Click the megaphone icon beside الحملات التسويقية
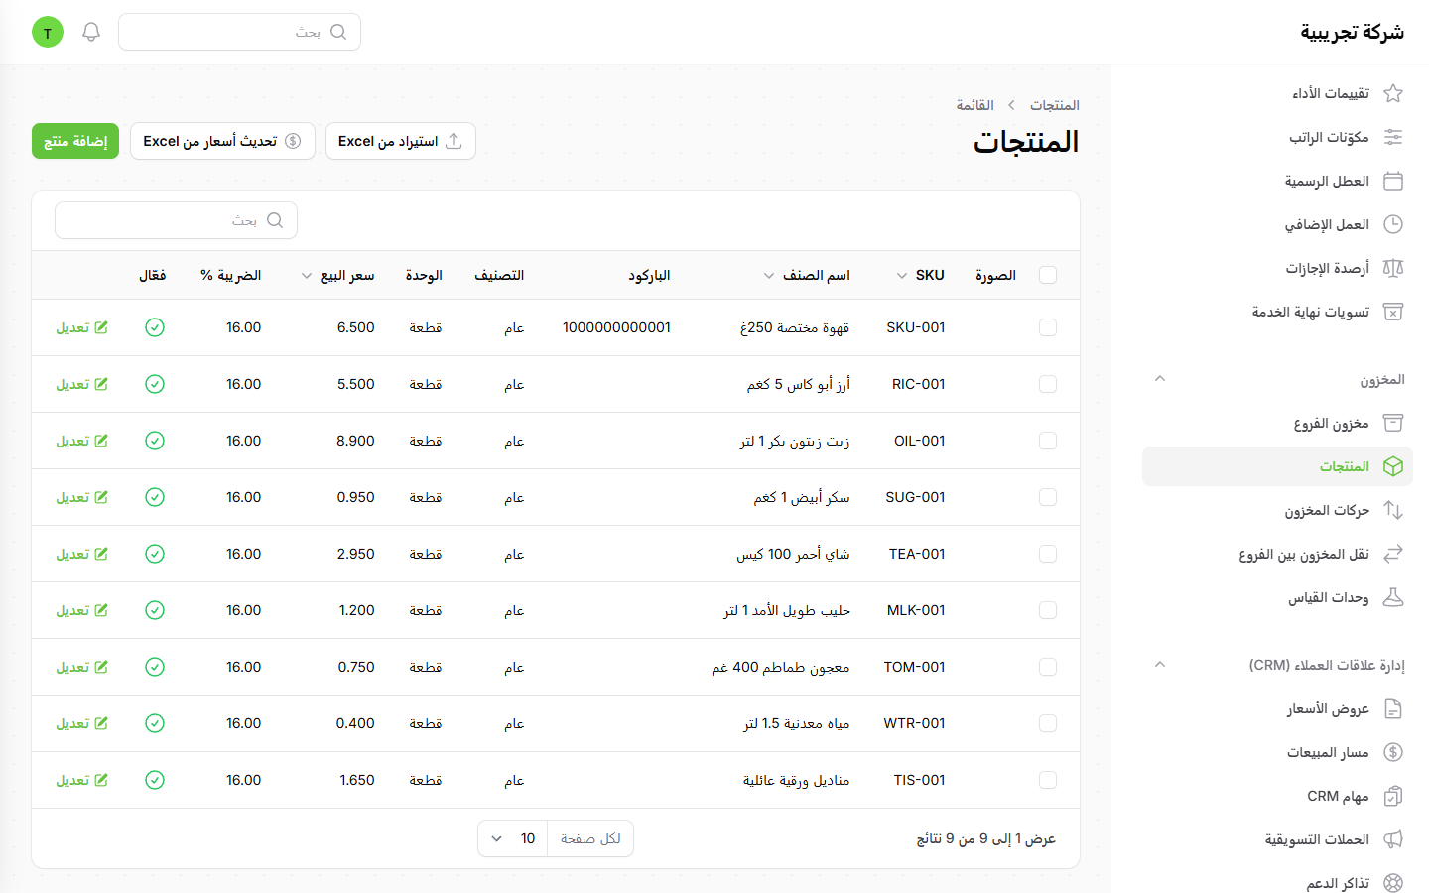The image size is (1429, 893). (x=1393, y=839)
